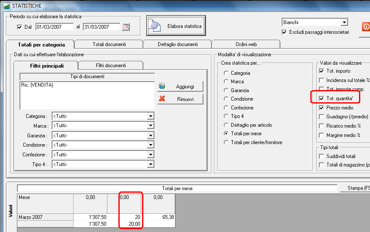Click the Marzo 2007 row label
The image size is (370, 232).
(45, 217)
